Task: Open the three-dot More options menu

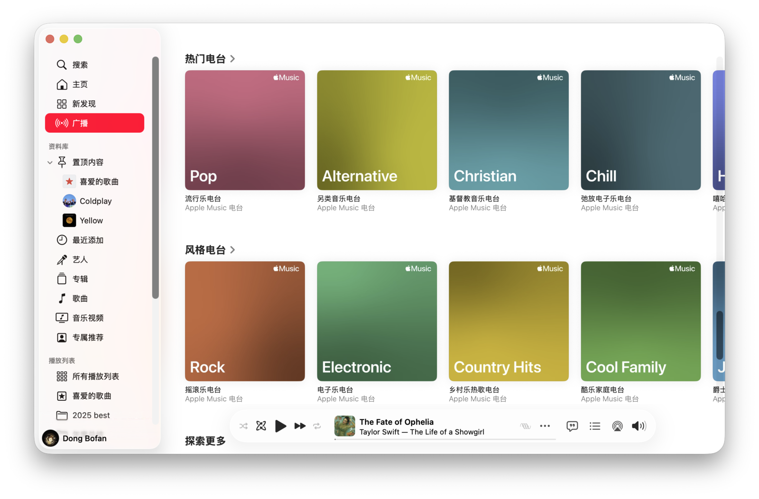Action: coord(545,426)
